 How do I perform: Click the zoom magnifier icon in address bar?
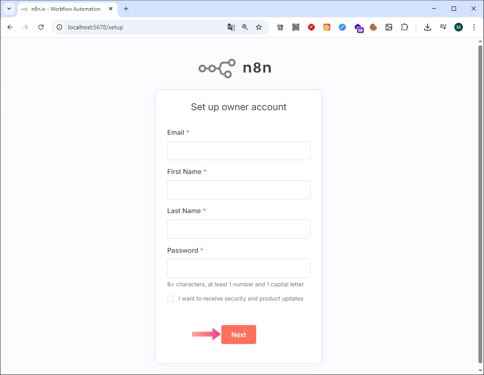coord(245,27)
